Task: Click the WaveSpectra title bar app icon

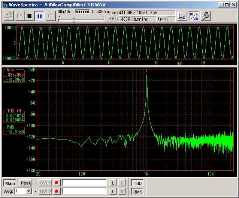Action: point(5,5)
